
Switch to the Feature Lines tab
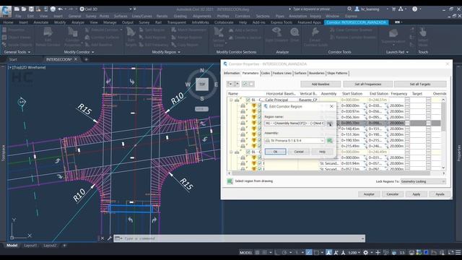point(282,73)
